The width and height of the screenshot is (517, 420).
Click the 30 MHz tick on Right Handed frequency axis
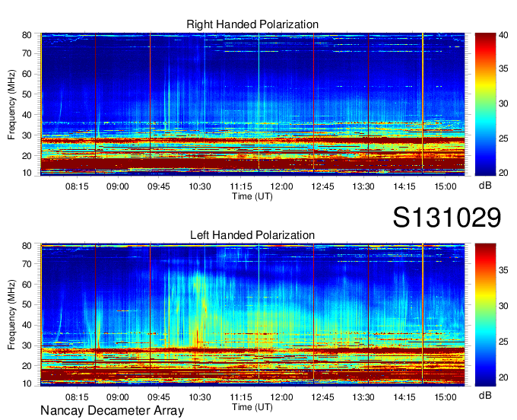pyautogui.click(x=27, y=135)
